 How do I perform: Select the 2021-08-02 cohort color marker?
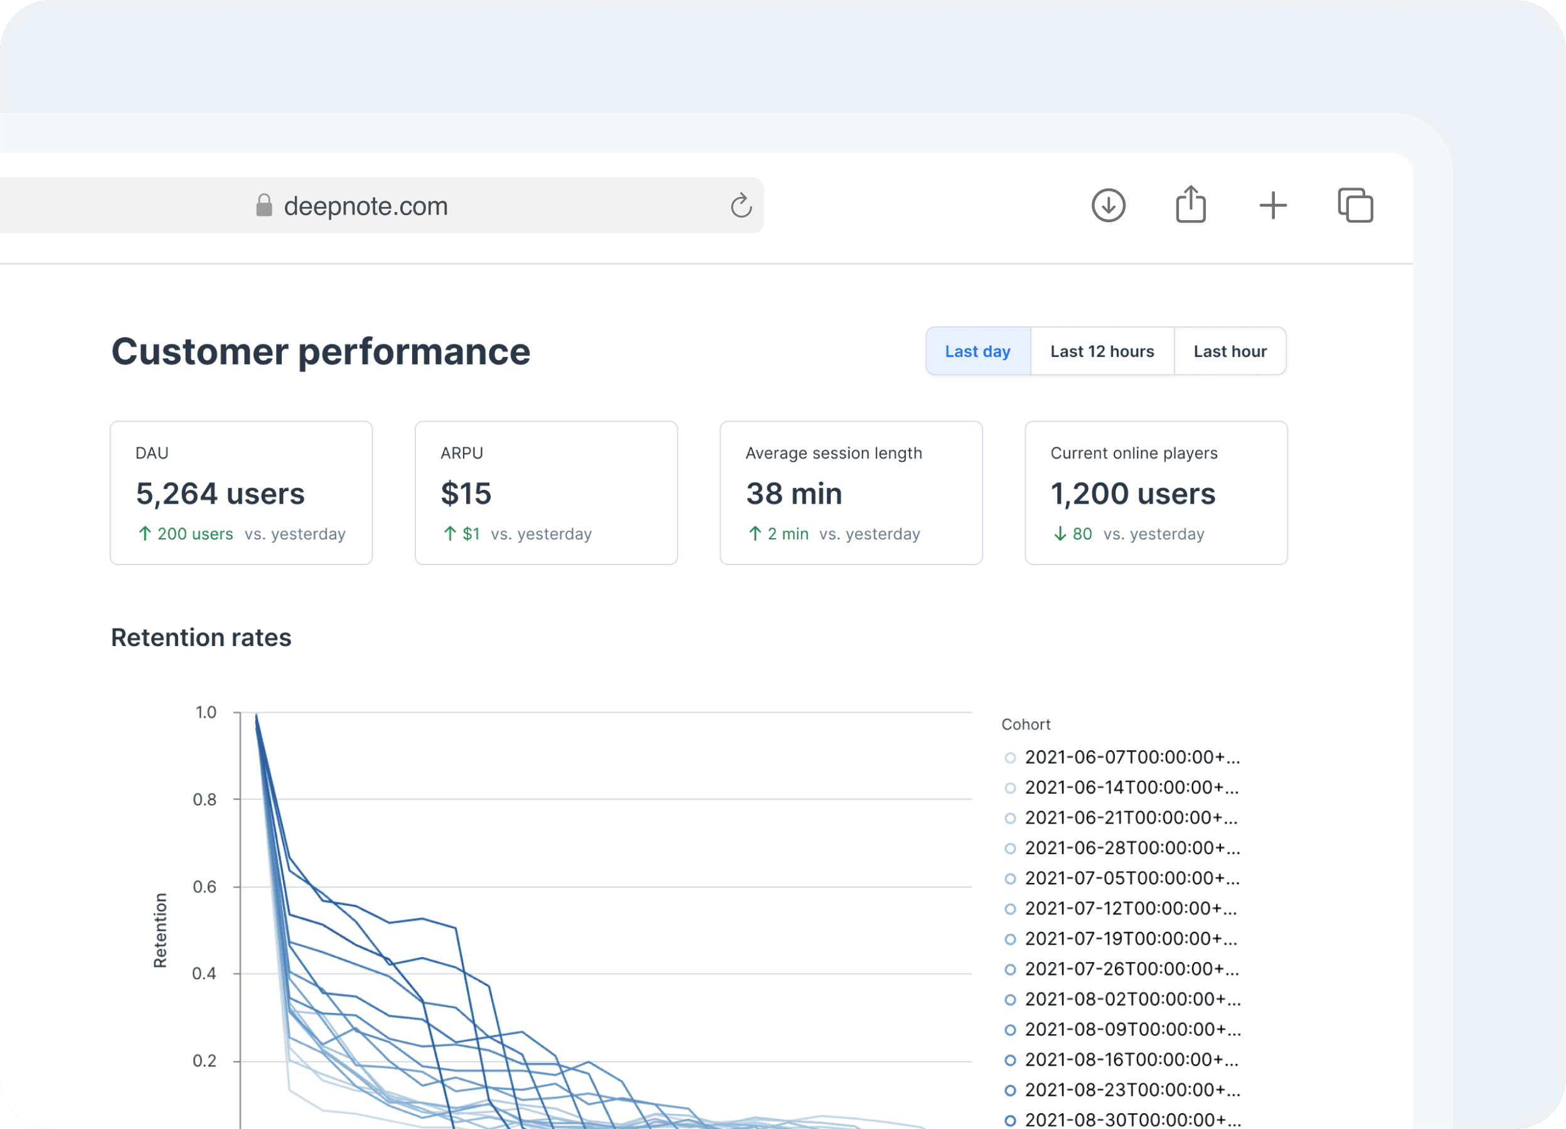click(x=1010, y=999)
